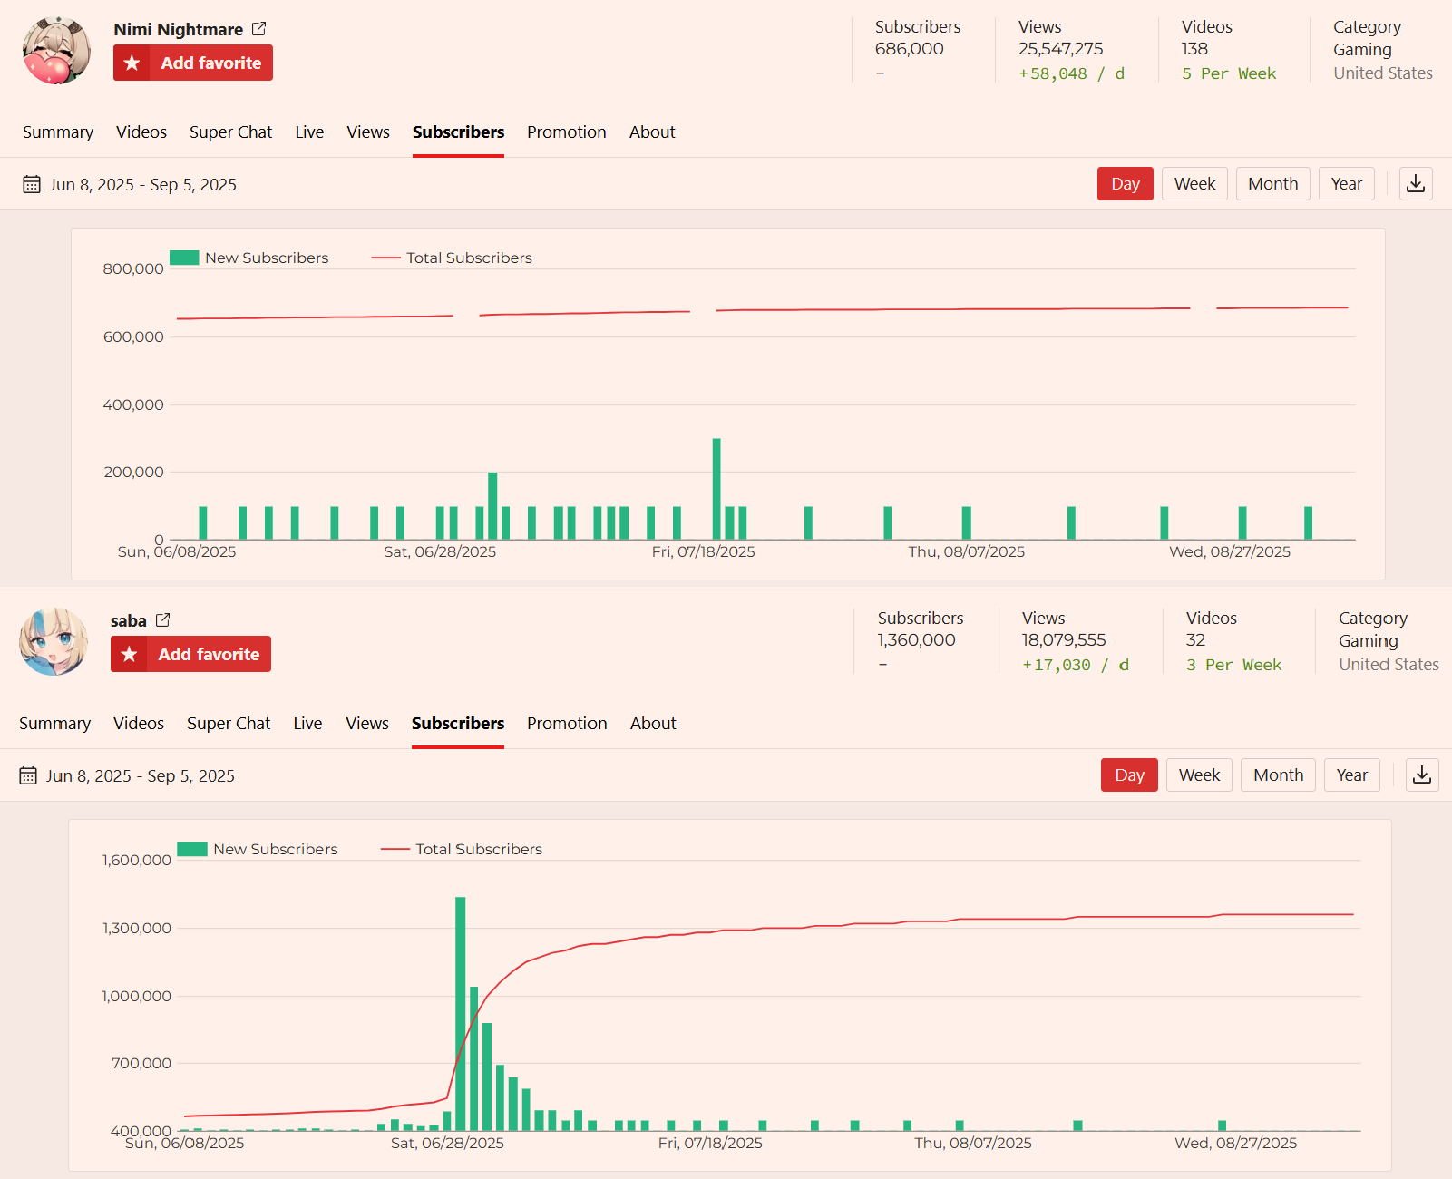Click the 3 Per Week upload rate
The height and width of the screenshot is (1179, 1452).
coord(1234,665)
